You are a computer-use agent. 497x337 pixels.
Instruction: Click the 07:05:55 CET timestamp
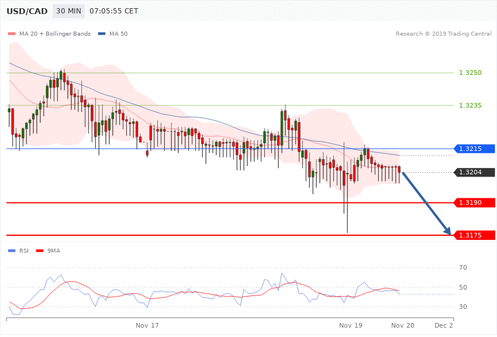114,11
